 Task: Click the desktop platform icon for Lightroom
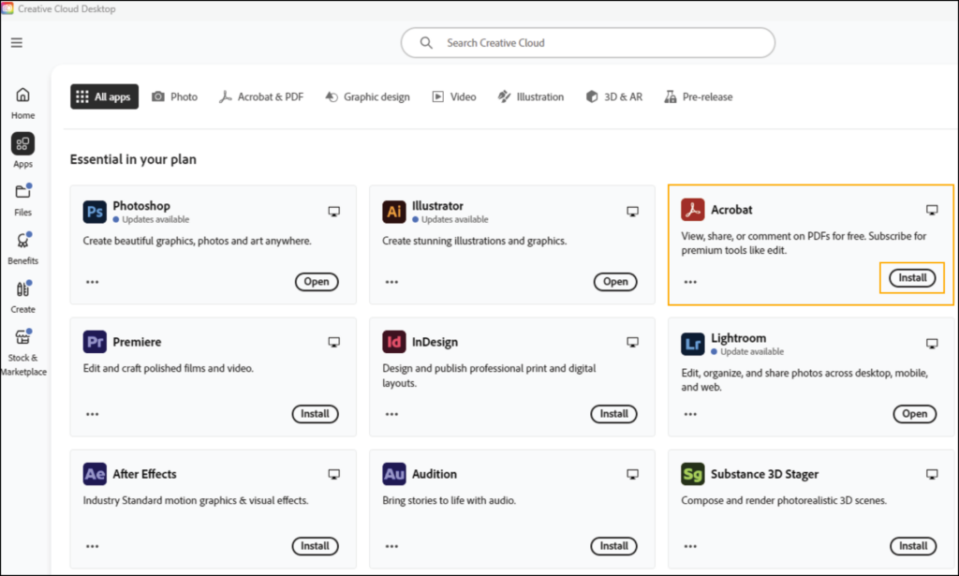point(932,344)
